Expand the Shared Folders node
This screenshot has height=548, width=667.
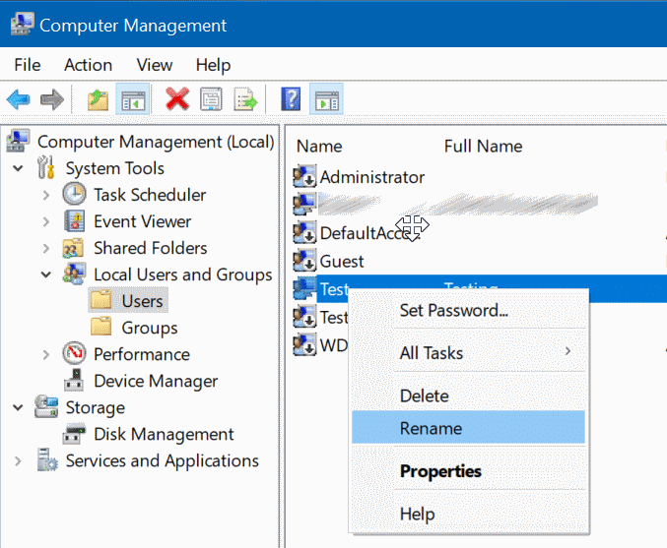[46, 248]
